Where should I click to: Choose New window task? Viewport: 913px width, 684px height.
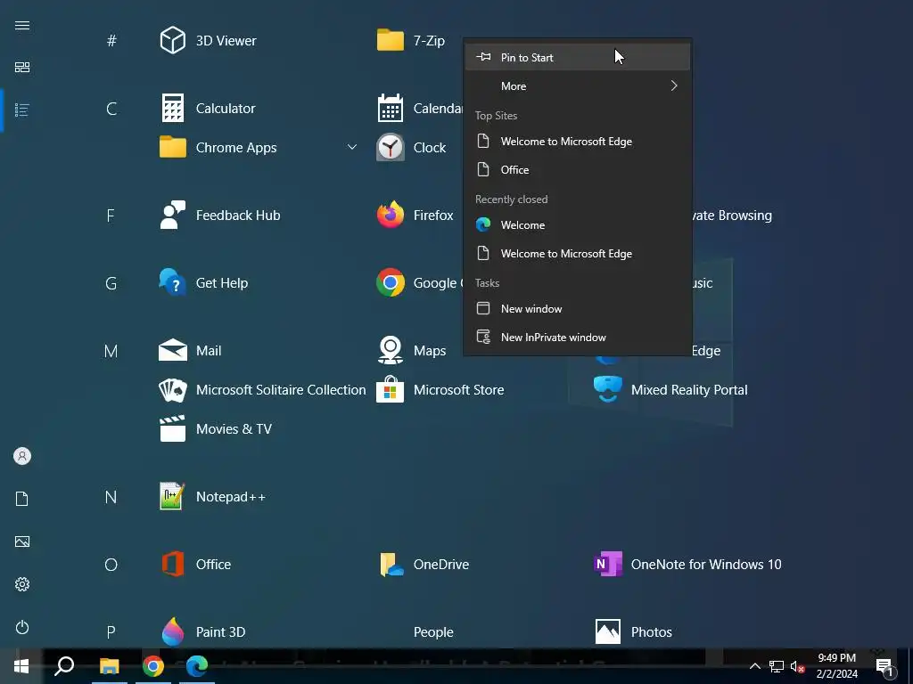click(578, 309)
